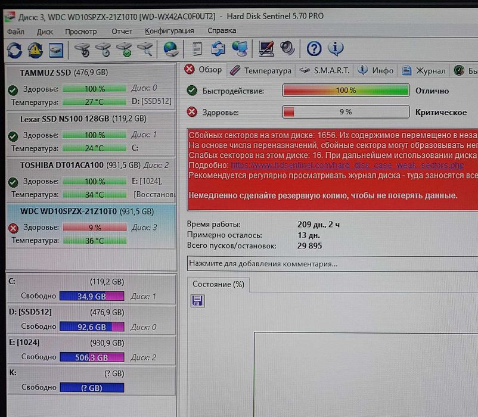Click the blue-framed disk panel toolbar icon
The image size is (478, 417).
point(56,50)
